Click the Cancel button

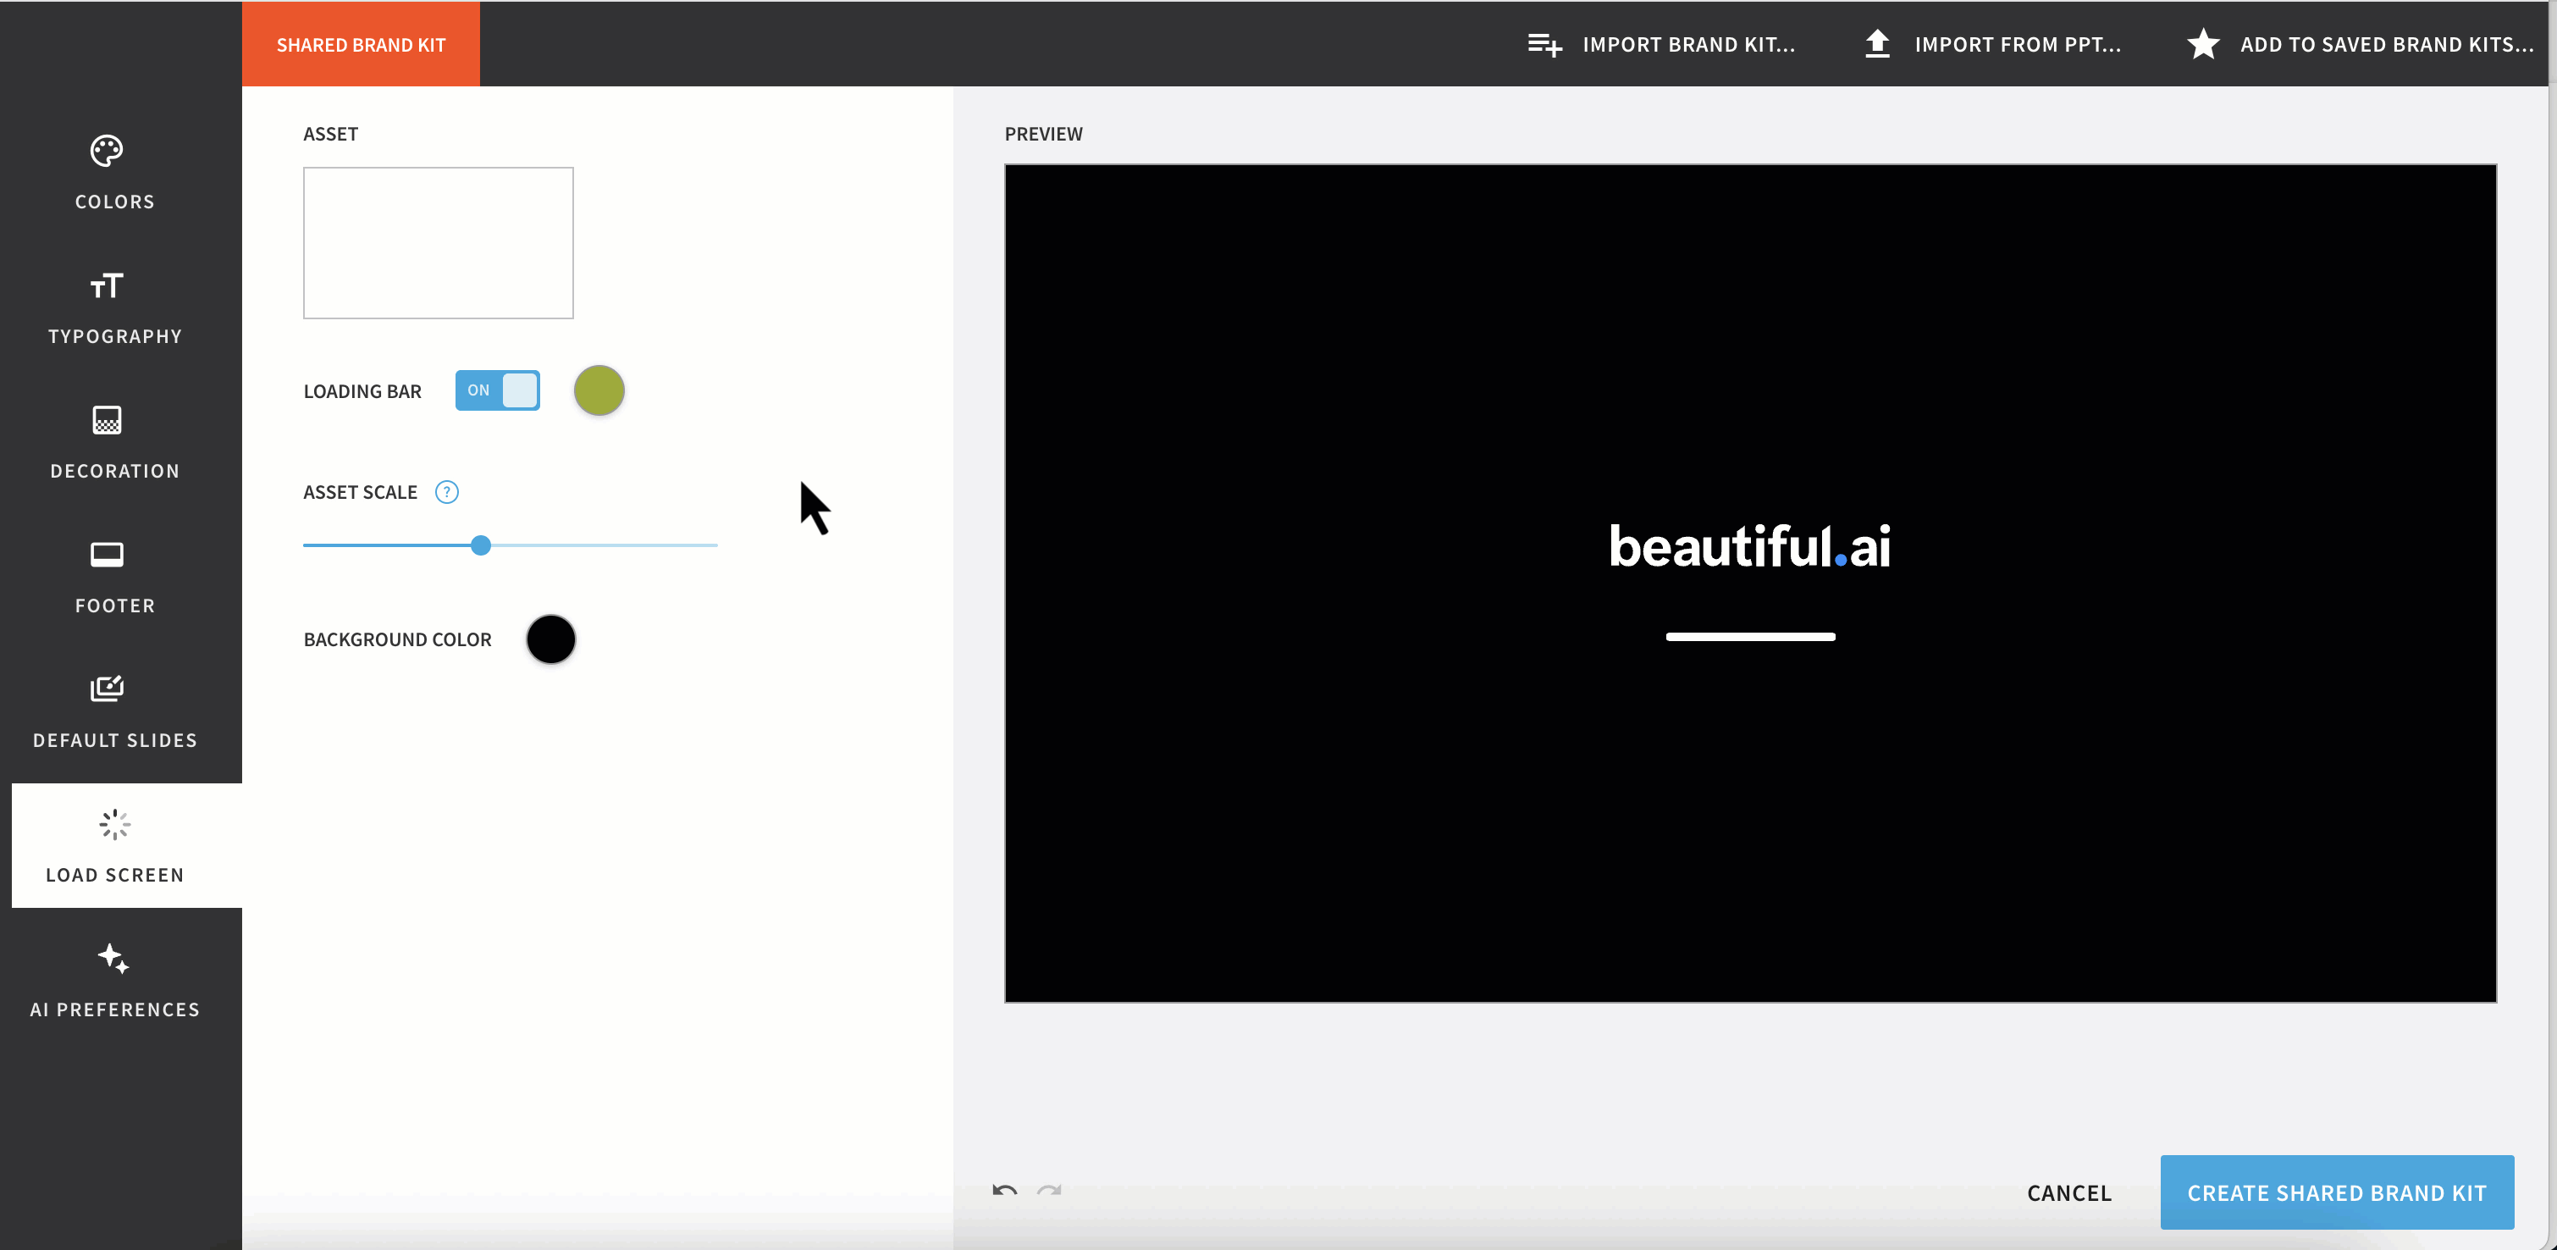2069,1192
